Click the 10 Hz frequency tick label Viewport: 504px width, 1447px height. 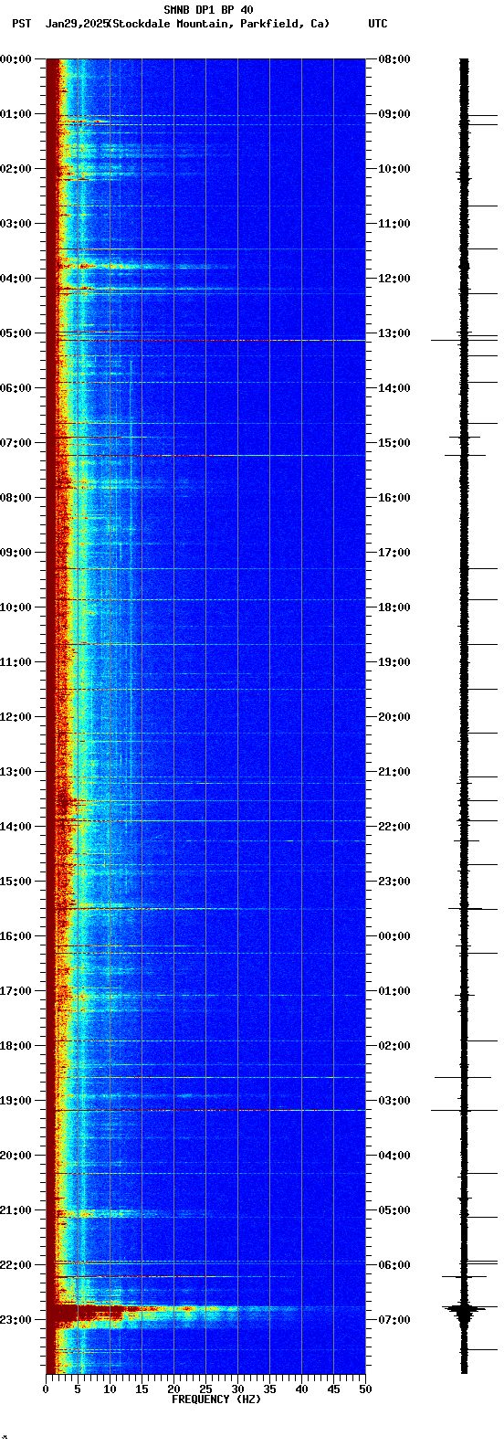click(x=110, y=1389)
